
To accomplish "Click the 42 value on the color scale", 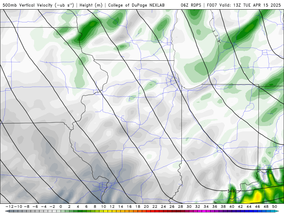I will point(240,207).
